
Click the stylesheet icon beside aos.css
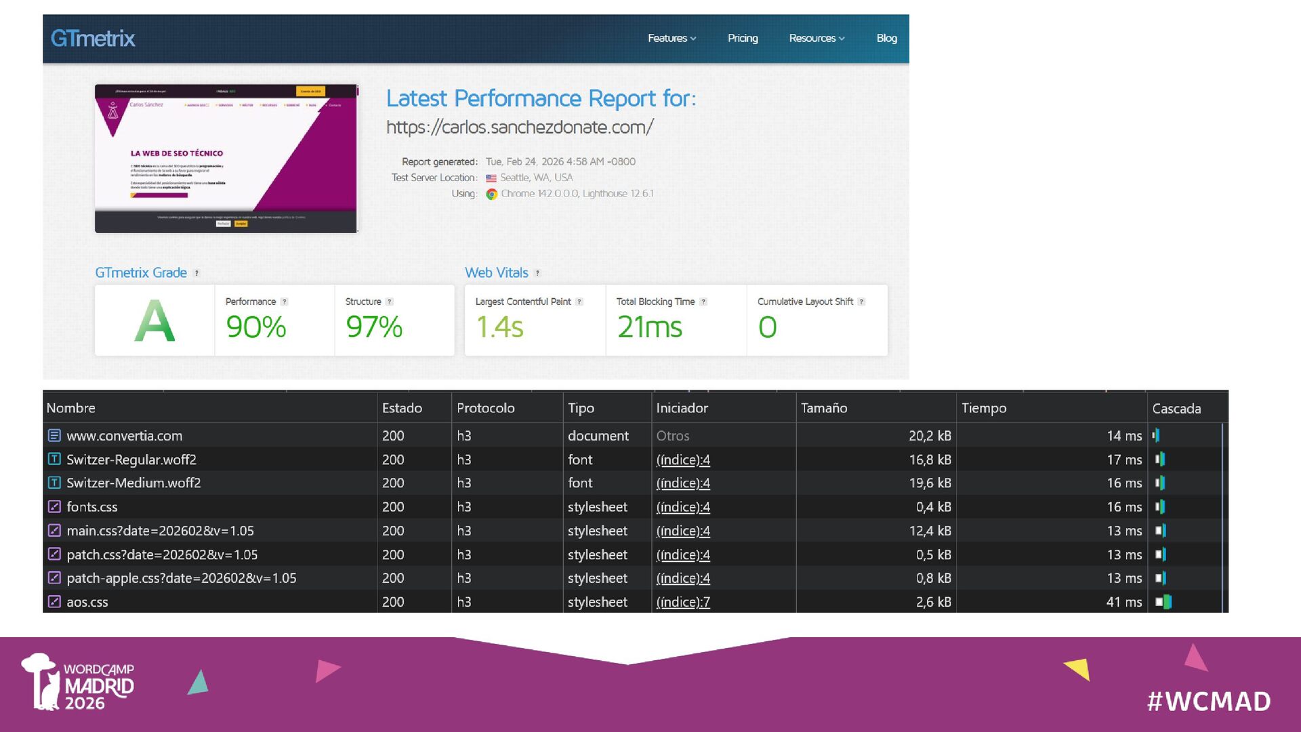[x=54, y=602]
